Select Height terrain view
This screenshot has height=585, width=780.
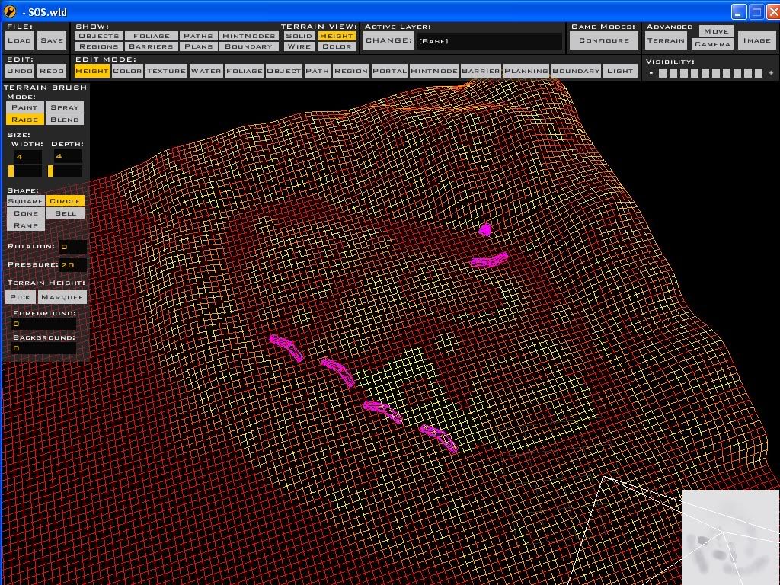[336, 36]
